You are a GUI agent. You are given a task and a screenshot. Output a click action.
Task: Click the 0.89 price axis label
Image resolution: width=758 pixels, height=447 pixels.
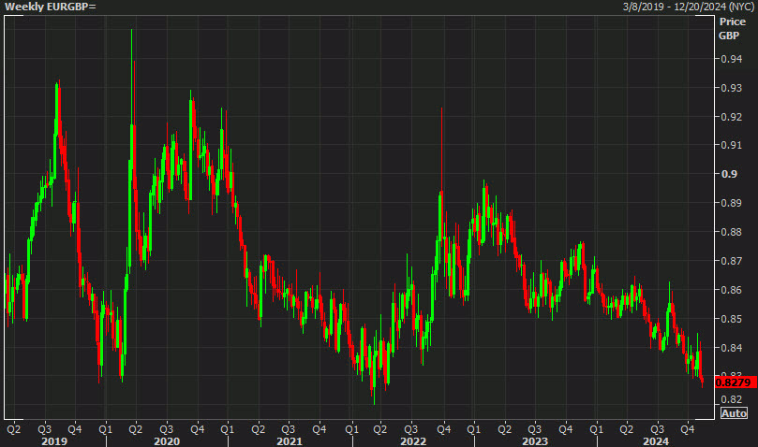pos(732,203)
